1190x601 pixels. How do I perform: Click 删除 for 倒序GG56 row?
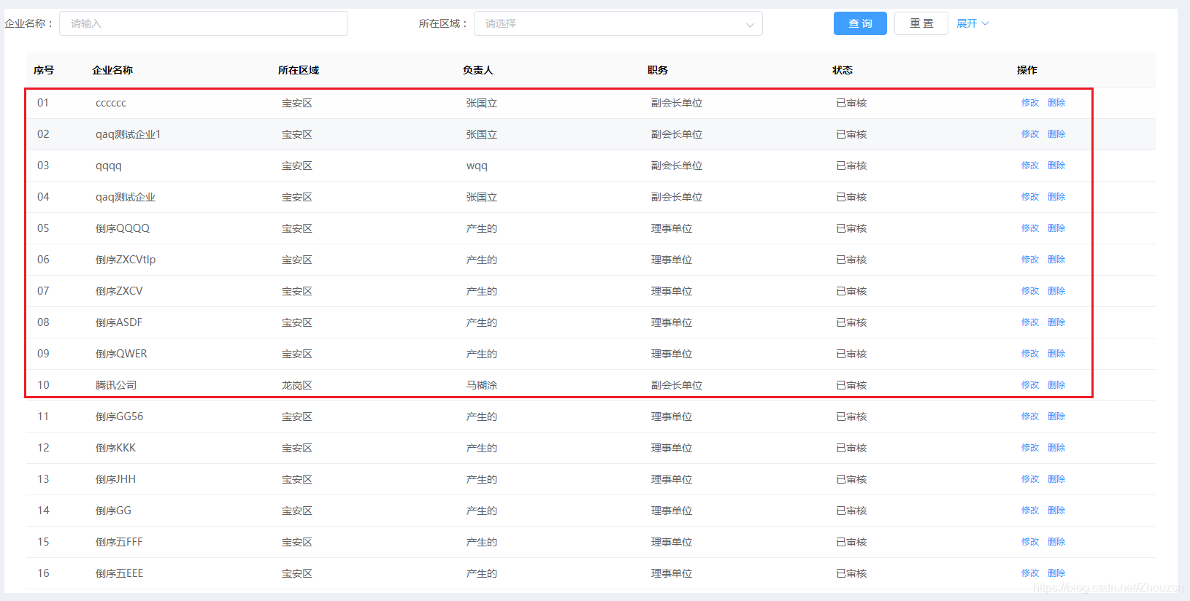click(1056, 416)
